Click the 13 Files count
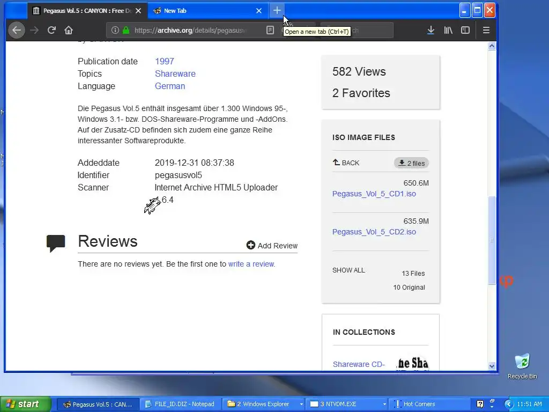Image resolution: width=549 pixels, height=412 pixels. point(413,273)
